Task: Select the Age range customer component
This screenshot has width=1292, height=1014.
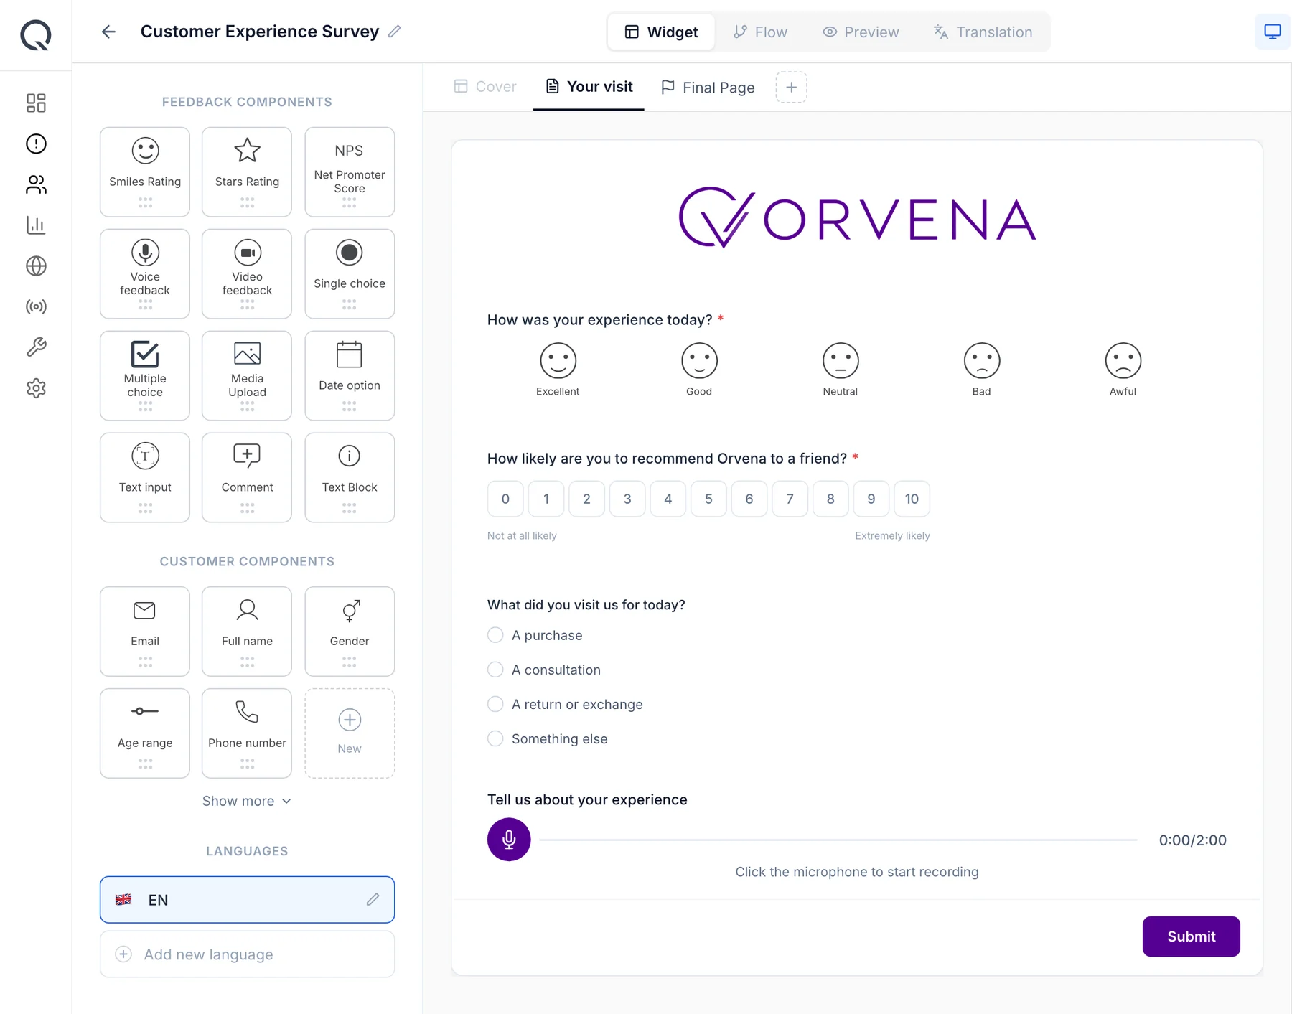Action: pyautogui.click(x=145, y=733)
